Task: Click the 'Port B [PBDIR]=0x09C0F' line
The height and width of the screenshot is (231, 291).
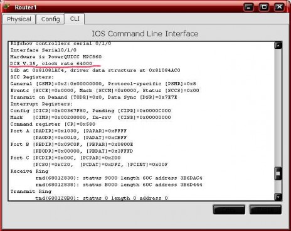Action: [x=71, y=144]
